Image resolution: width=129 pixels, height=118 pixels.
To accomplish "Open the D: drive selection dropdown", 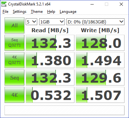I will (95, 22).
